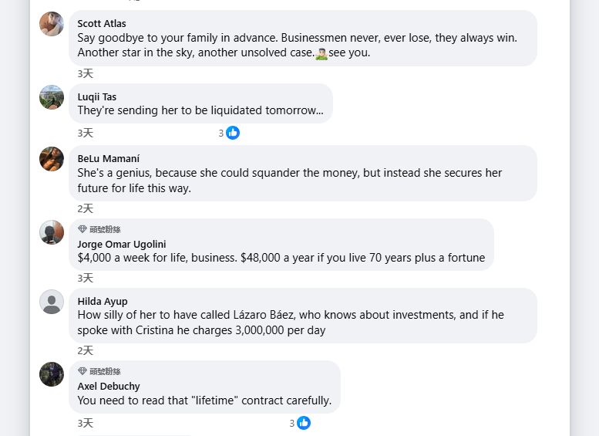Viewport: 599px width, 436px height.
Task: Click the emoji in Scott Atlas's comment
Action: click(321, 53)
